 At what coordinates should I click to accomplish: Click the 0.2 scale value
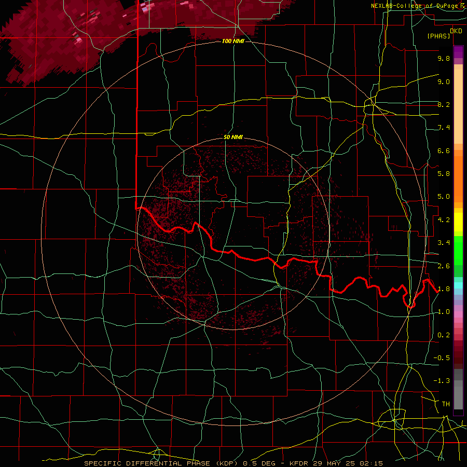(444, 335)
